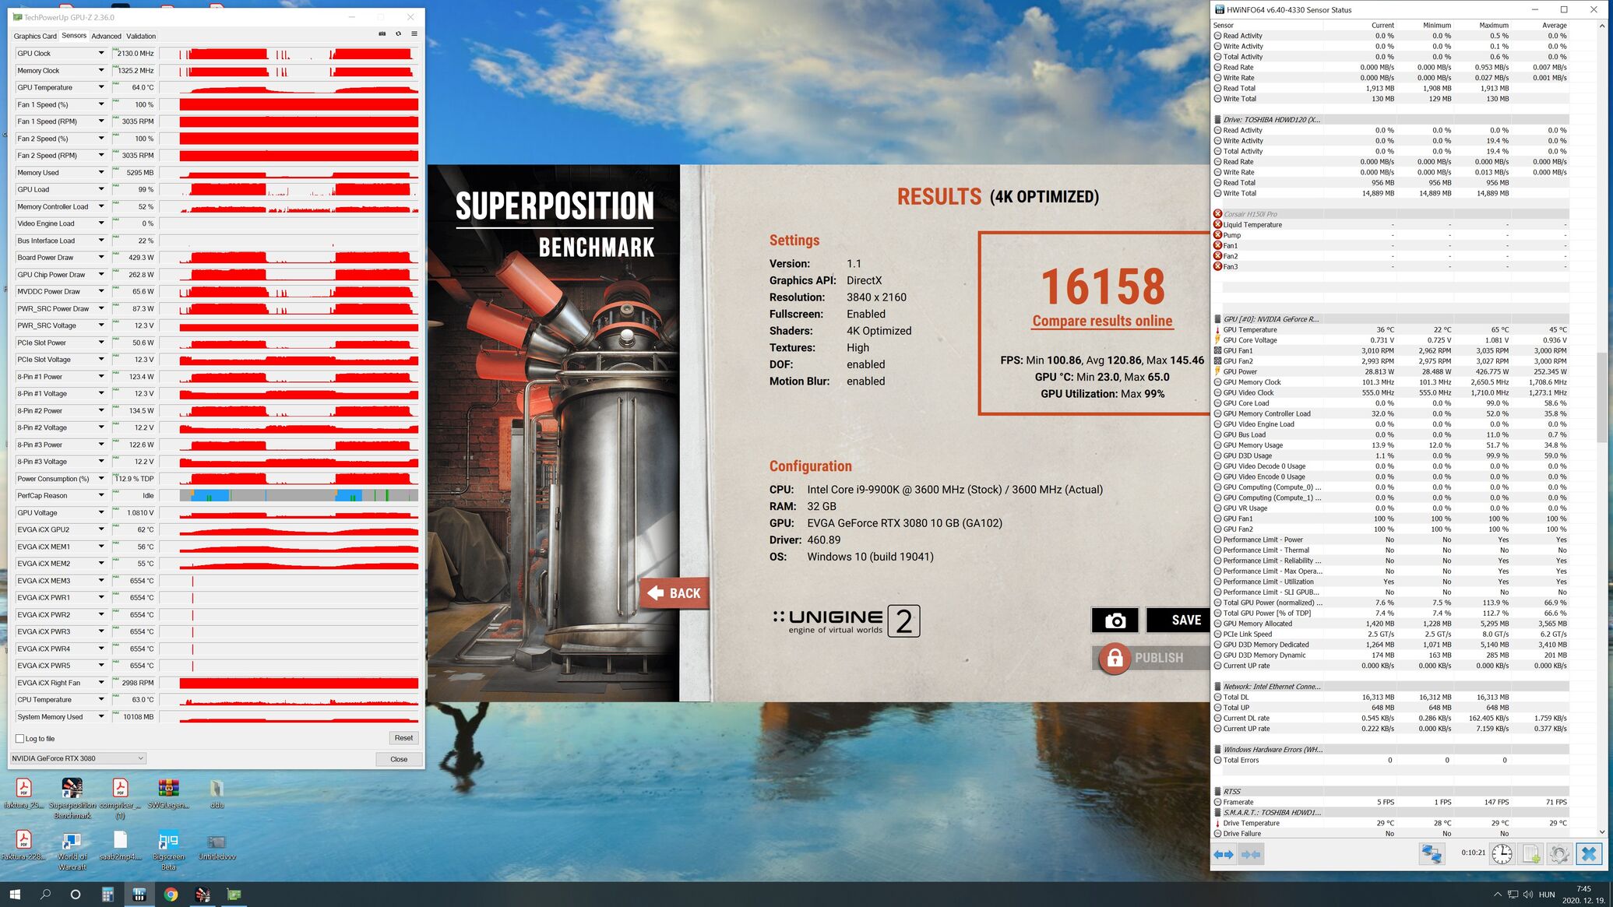Open Bigscreen Beta desktop shortcut
This screenshot has width=1613, height=907.
point(168,850)
